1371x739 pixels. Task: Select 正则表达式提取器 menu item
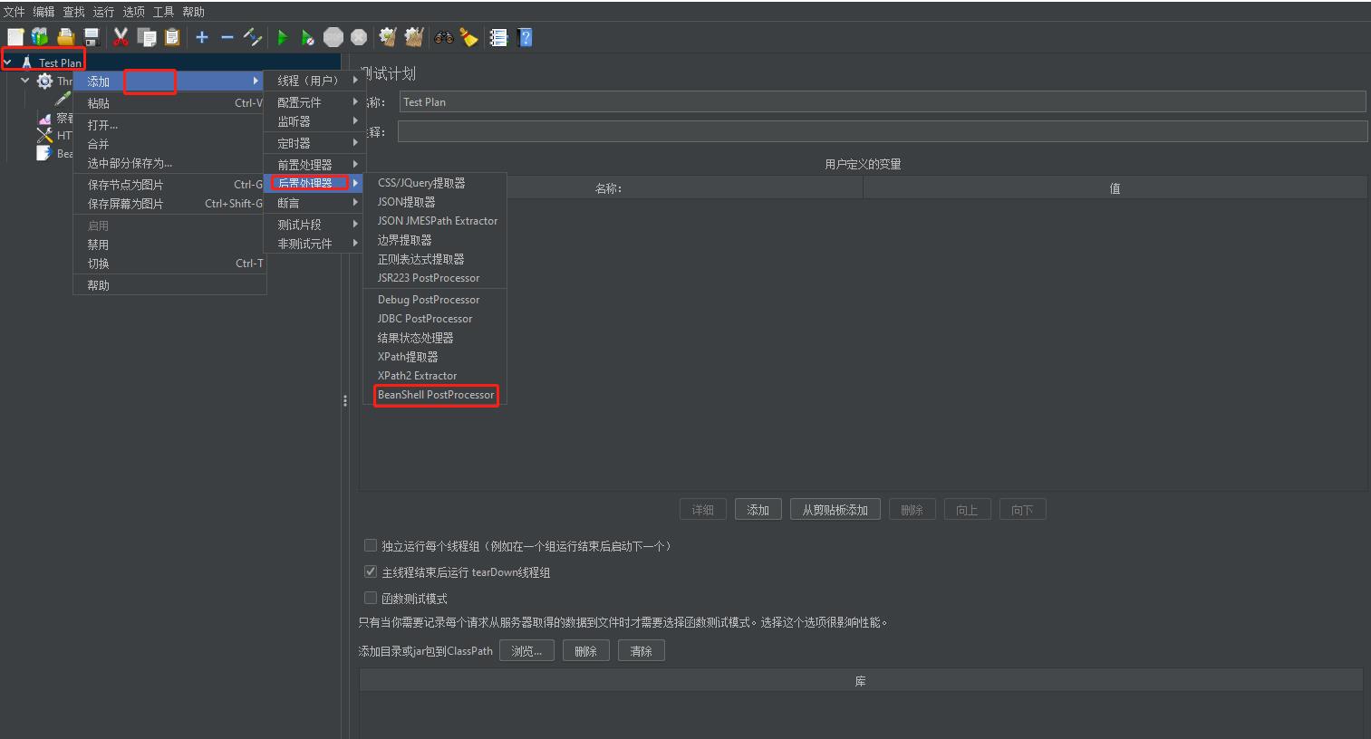[436, 259]
